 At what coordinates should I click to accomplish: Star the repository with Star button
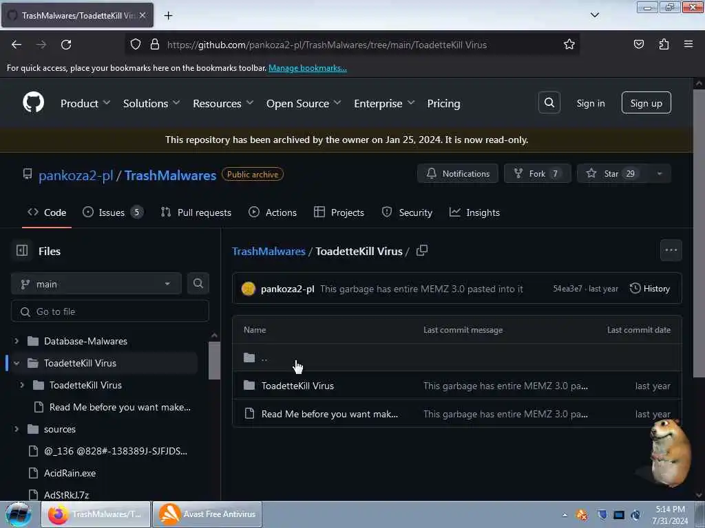613,174
